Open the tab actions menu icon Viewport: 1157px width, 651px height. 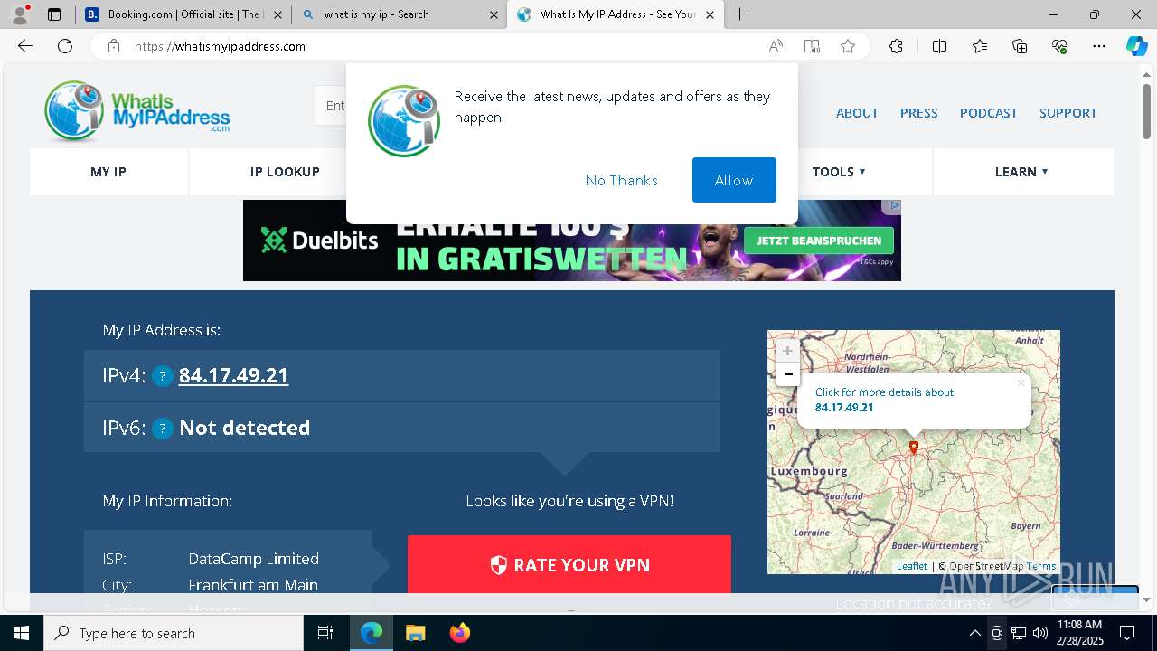pos(54,14)
